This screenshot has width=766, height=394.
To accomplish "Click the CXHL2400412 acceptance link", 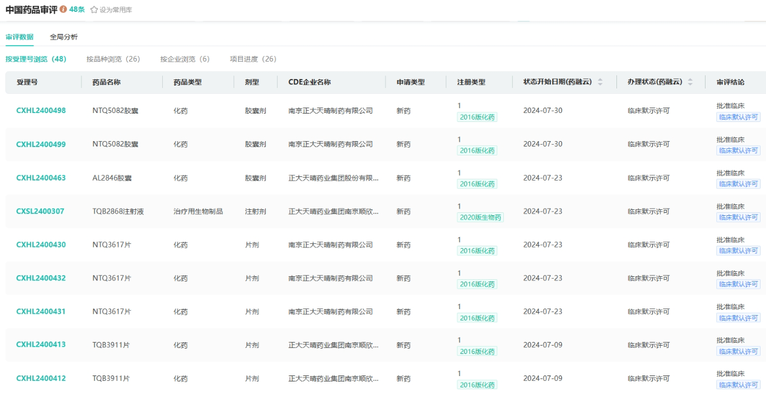I will coord(41,378).
